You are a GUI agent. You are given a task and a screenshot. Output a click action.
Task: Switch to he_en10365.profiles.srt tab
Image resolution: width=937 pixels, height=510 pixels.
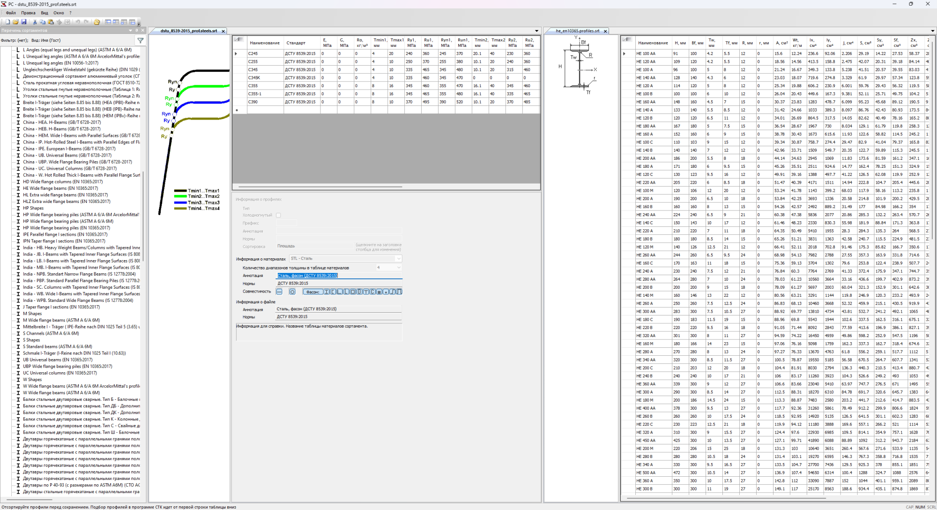point(578,31)
